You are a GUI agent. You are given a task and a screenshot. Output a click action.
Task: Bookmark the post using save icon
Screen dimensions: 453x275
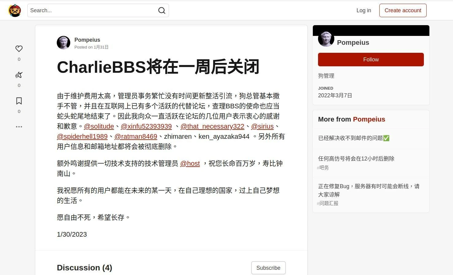pyautogui.click(x=19, y=101)
